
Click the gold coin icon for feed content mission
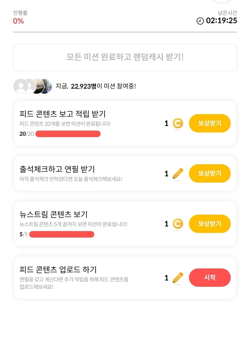point(178,124)
